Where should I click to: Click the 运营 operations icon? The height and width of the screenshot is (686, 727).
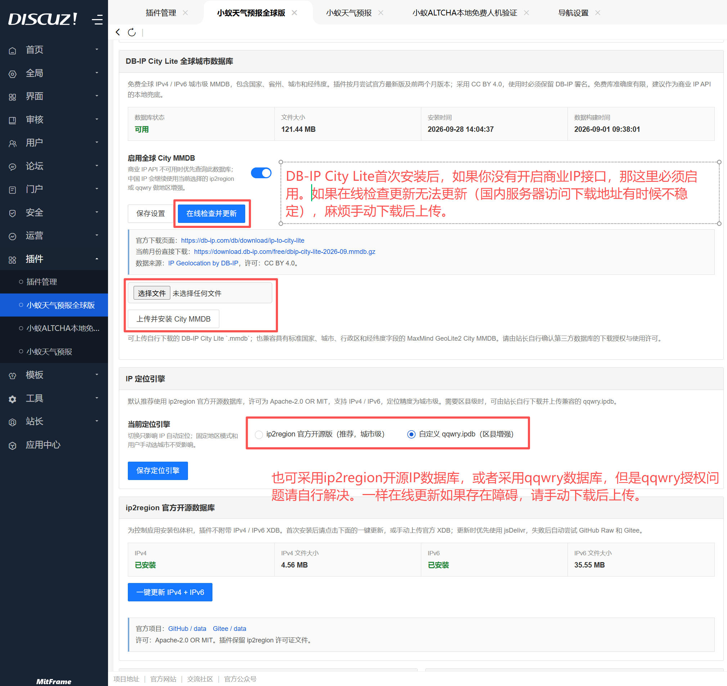(13, 236)
